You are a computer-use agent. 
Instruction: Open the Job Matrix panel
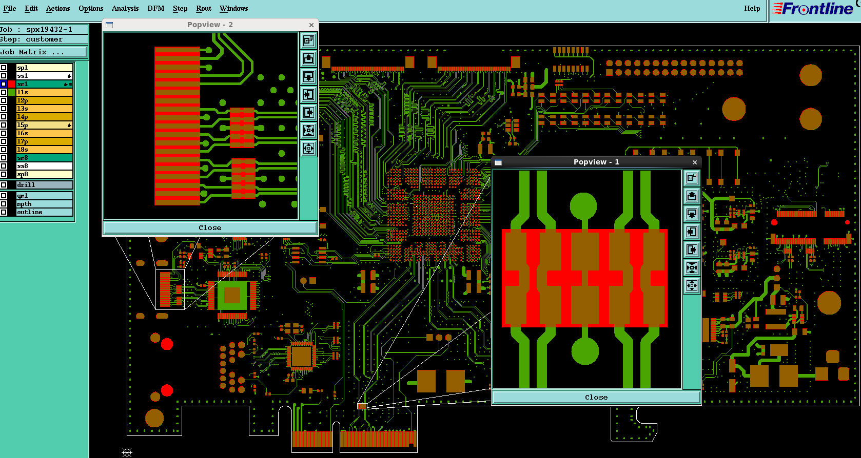(44, 52)
